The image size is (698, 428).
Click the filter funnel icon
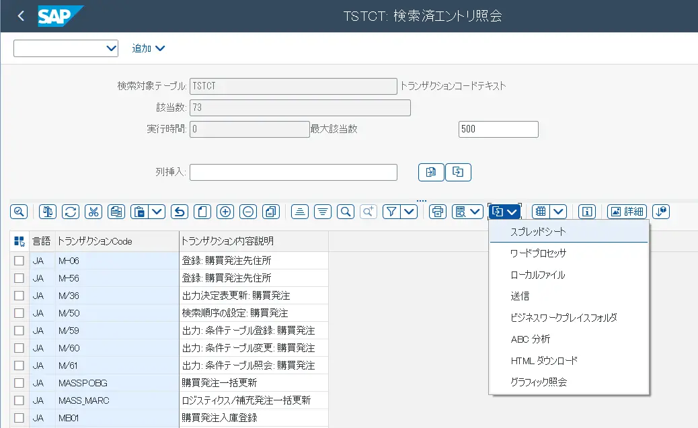tap(391, 212)
